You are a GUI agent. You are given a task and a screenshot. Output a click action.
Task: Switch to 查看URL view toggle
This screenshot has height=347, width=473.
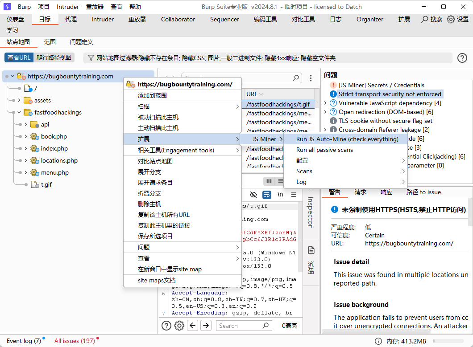coord(19,57)
